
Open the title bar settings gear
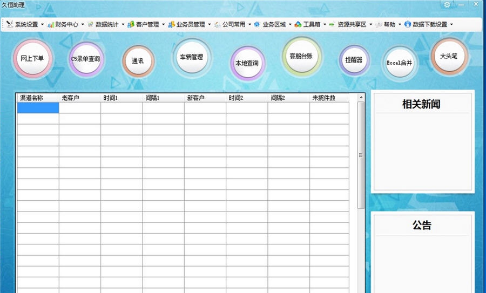(x=447, y=5)
